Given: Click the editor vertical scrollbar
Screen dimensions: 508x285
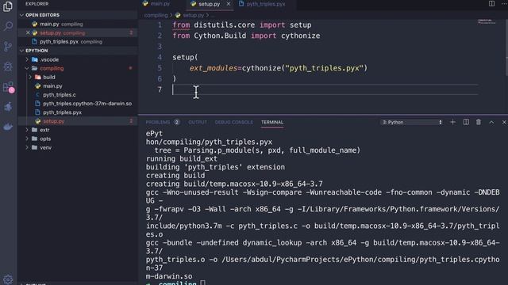Looking at the screenshot, I should (506, 47).
